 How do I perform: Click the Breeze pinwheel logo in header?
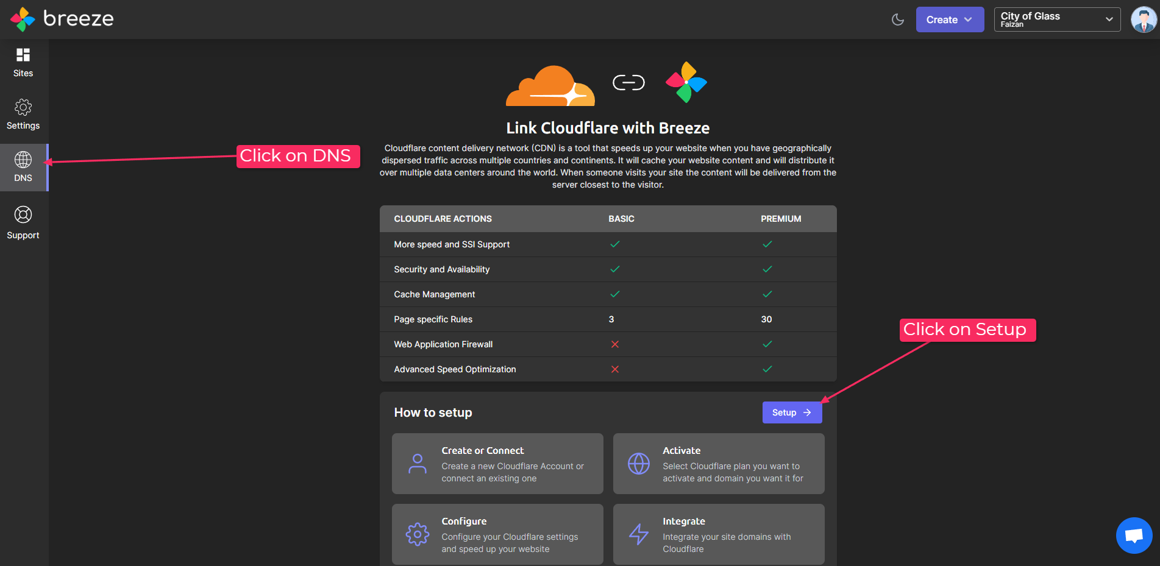coord(23,19)
